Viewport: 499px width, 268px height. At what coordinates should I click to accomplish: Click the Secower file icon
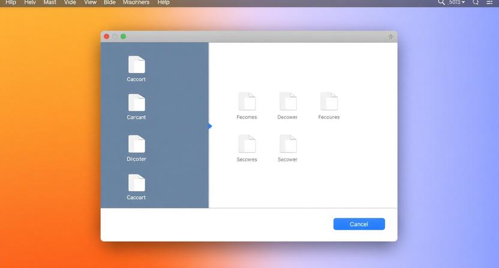tap(287, 144)
